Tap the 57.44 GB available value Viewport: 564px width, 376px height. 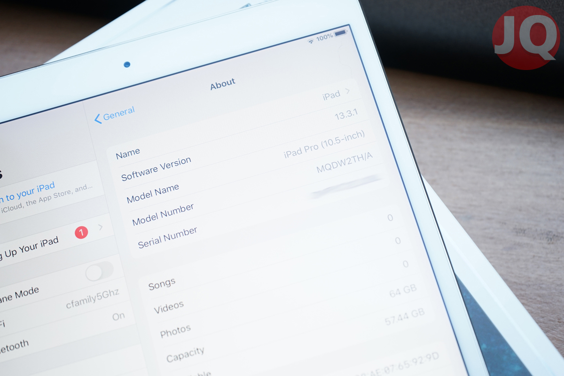click(405, 317)
